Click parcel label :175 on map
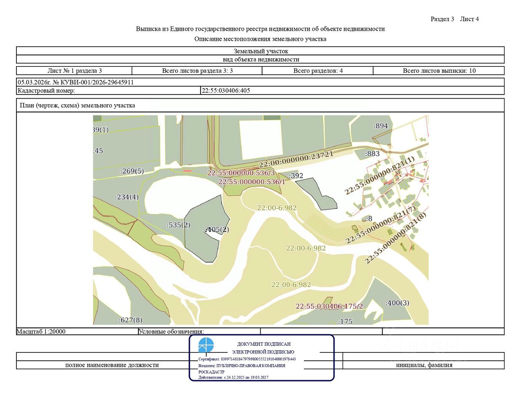This screenshot has width=521, height=402. click(346, 321)
